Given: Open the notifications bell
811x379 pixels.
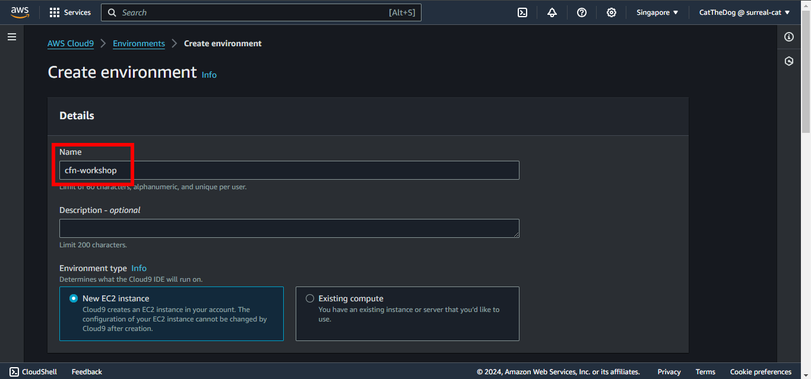Looking at the screenshot, I should pyautogui.click(x=552, y=12).
